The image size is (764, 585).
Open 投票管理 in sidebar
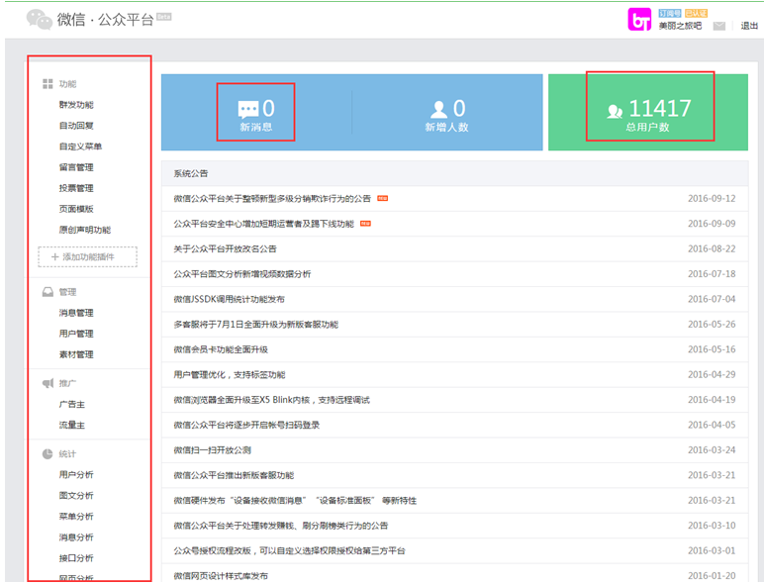(76, 188)
